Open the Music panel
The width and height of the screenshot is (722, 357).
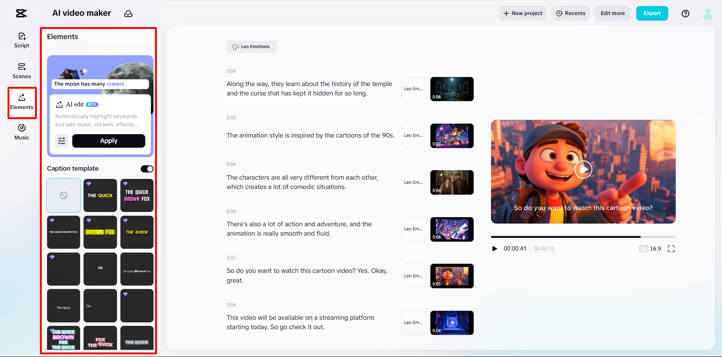(22, 132)
